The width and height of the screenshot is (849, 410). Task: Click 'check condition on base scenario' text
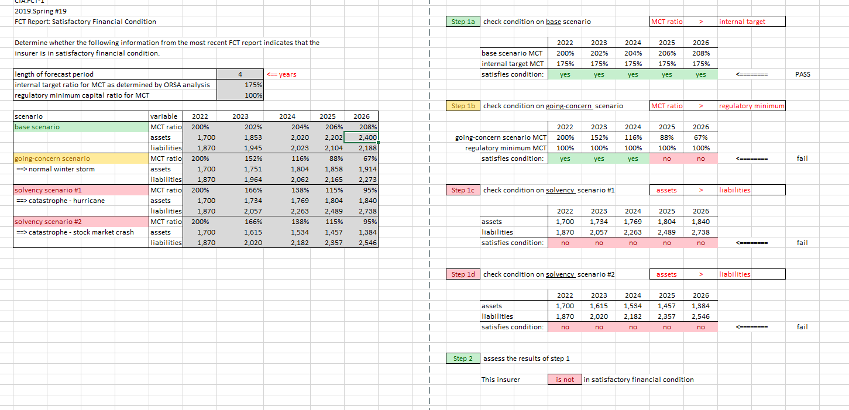537,22
